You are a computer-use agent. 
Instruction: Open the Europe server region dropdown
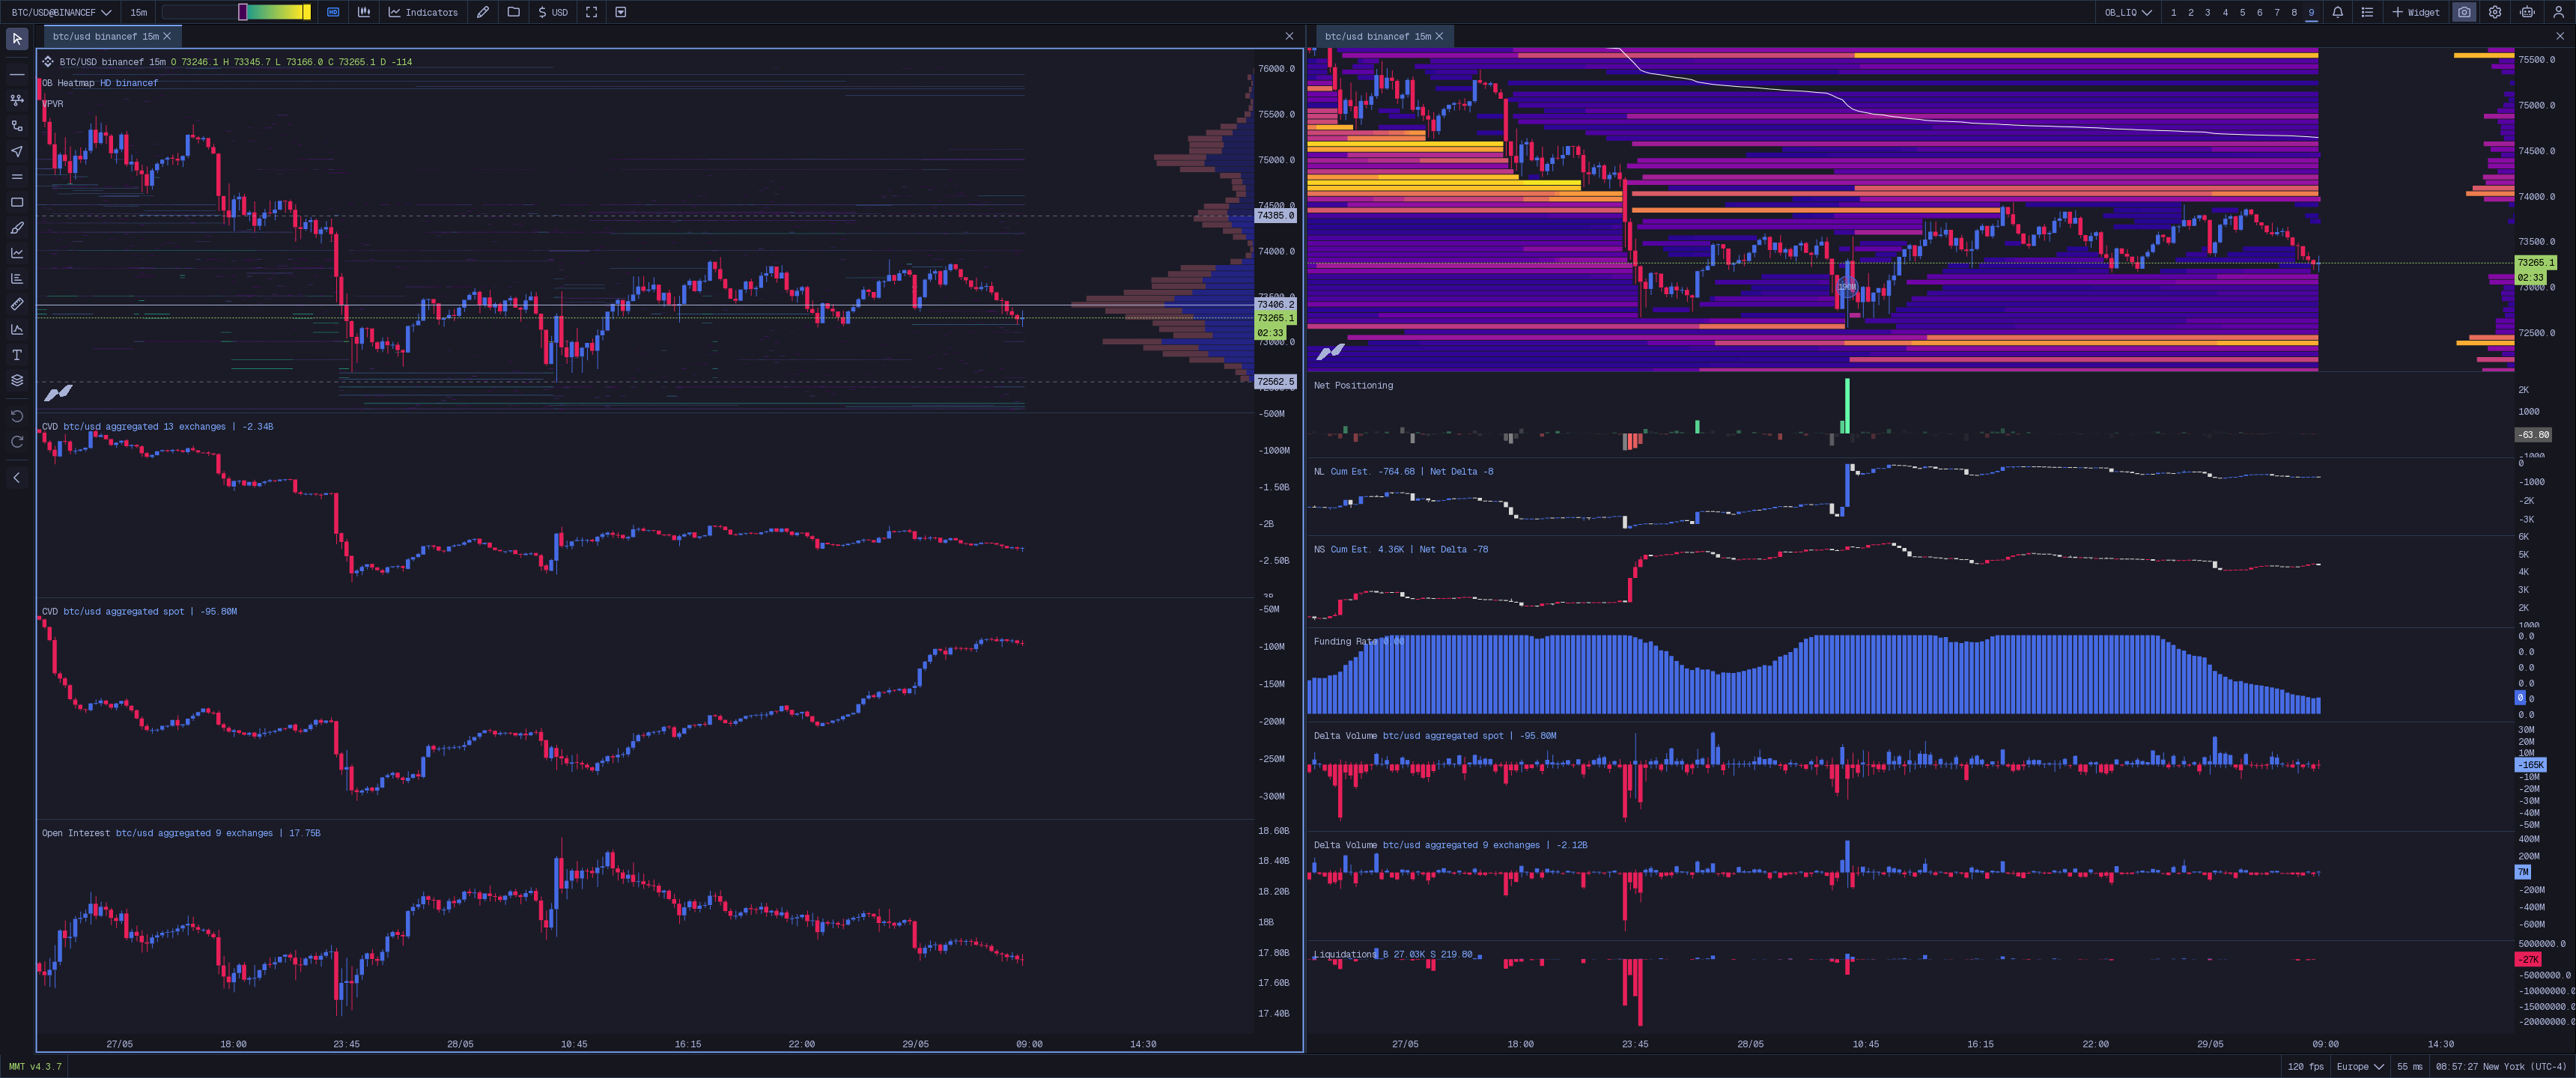[x=2360, y=1067]
